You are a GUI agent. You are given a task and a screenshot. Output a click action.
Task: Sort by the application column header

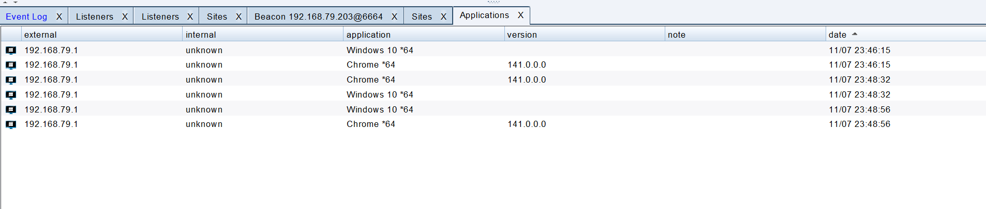tap(424, 35)
